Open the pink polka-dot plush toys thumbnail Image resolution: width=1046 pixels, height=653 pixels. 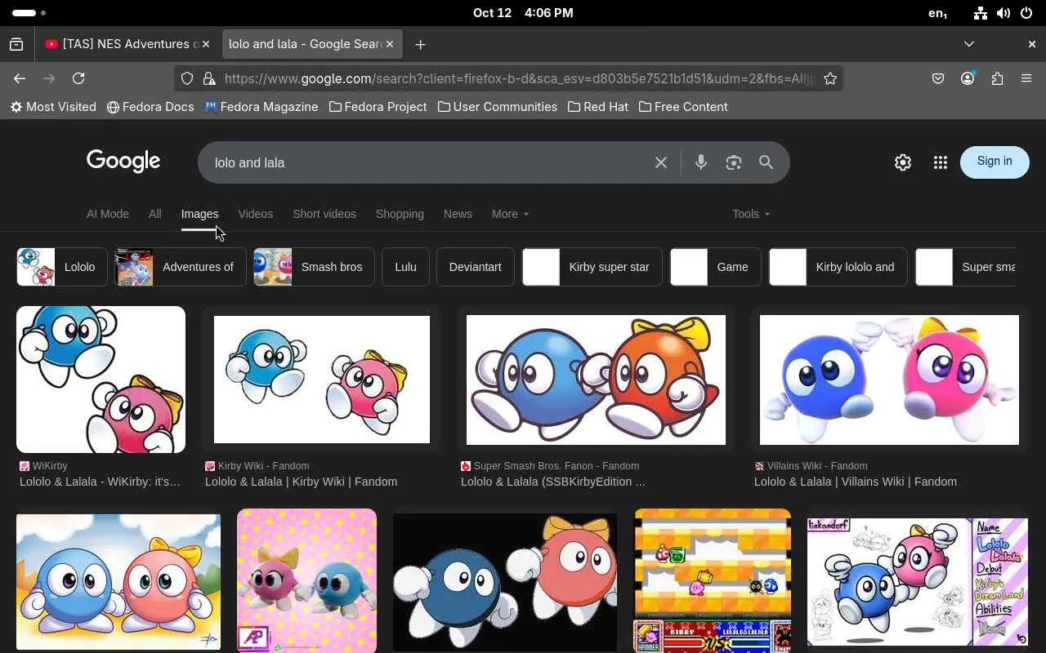(306, 580)
